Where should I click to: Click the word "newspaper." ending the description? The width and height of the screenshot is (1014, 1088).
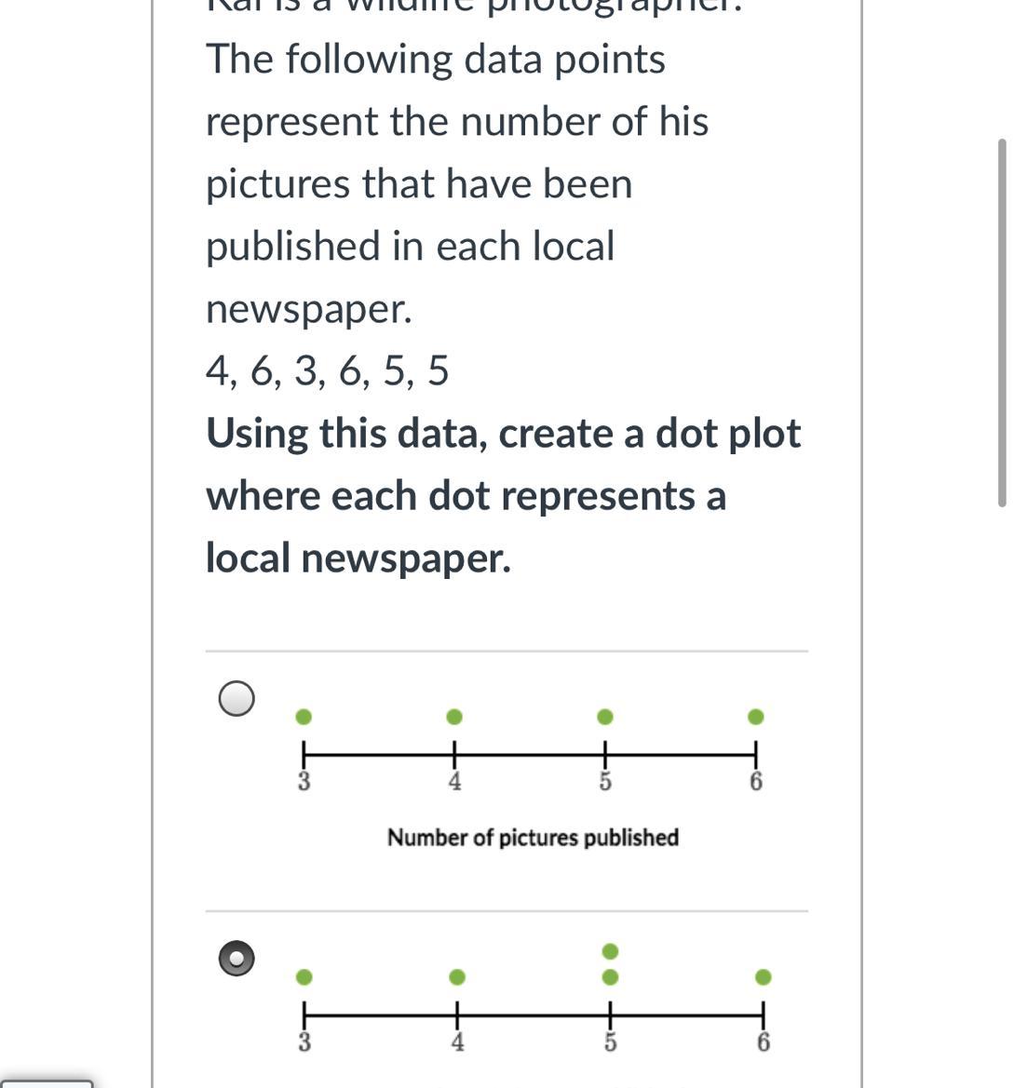[308, 309]
